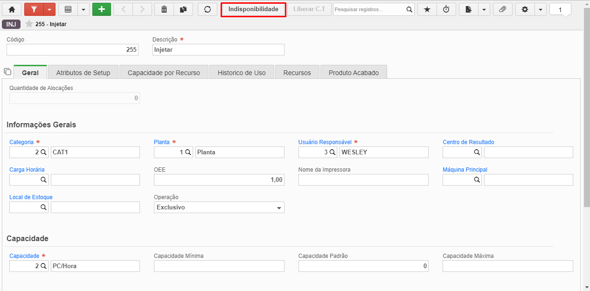Expand the Operação dropdown showing Exclusivo
This screenshot has height=291, width=590.
[x=219, y=208]
